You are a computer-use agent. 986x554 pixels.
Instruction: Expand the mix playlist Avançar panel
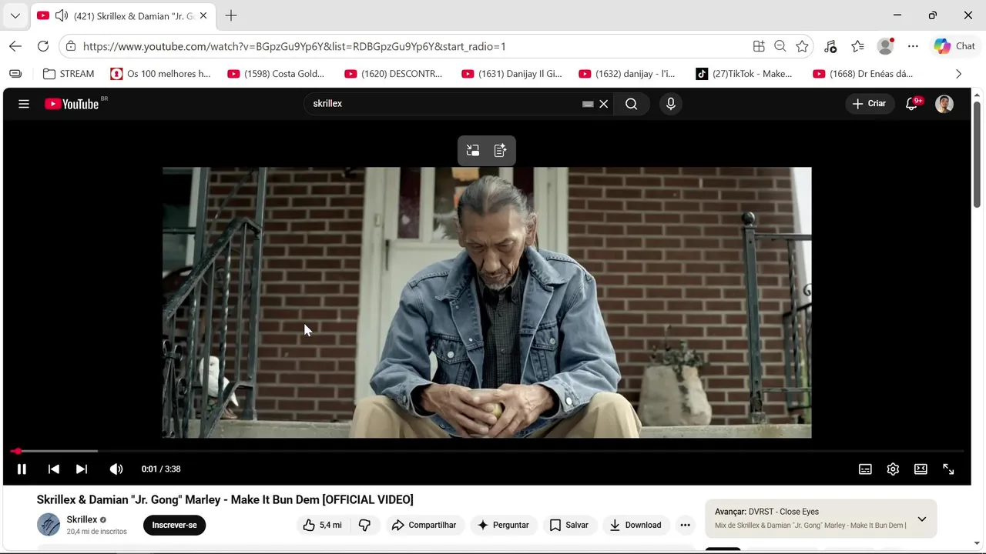click(921, 519)
